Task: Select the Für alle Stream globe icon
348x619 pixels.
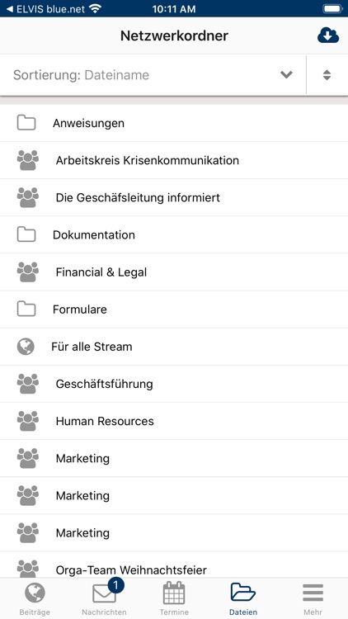Action: (26, 347)
